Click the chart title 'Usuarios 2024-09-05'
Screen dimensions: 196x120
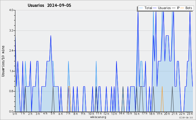49,6
